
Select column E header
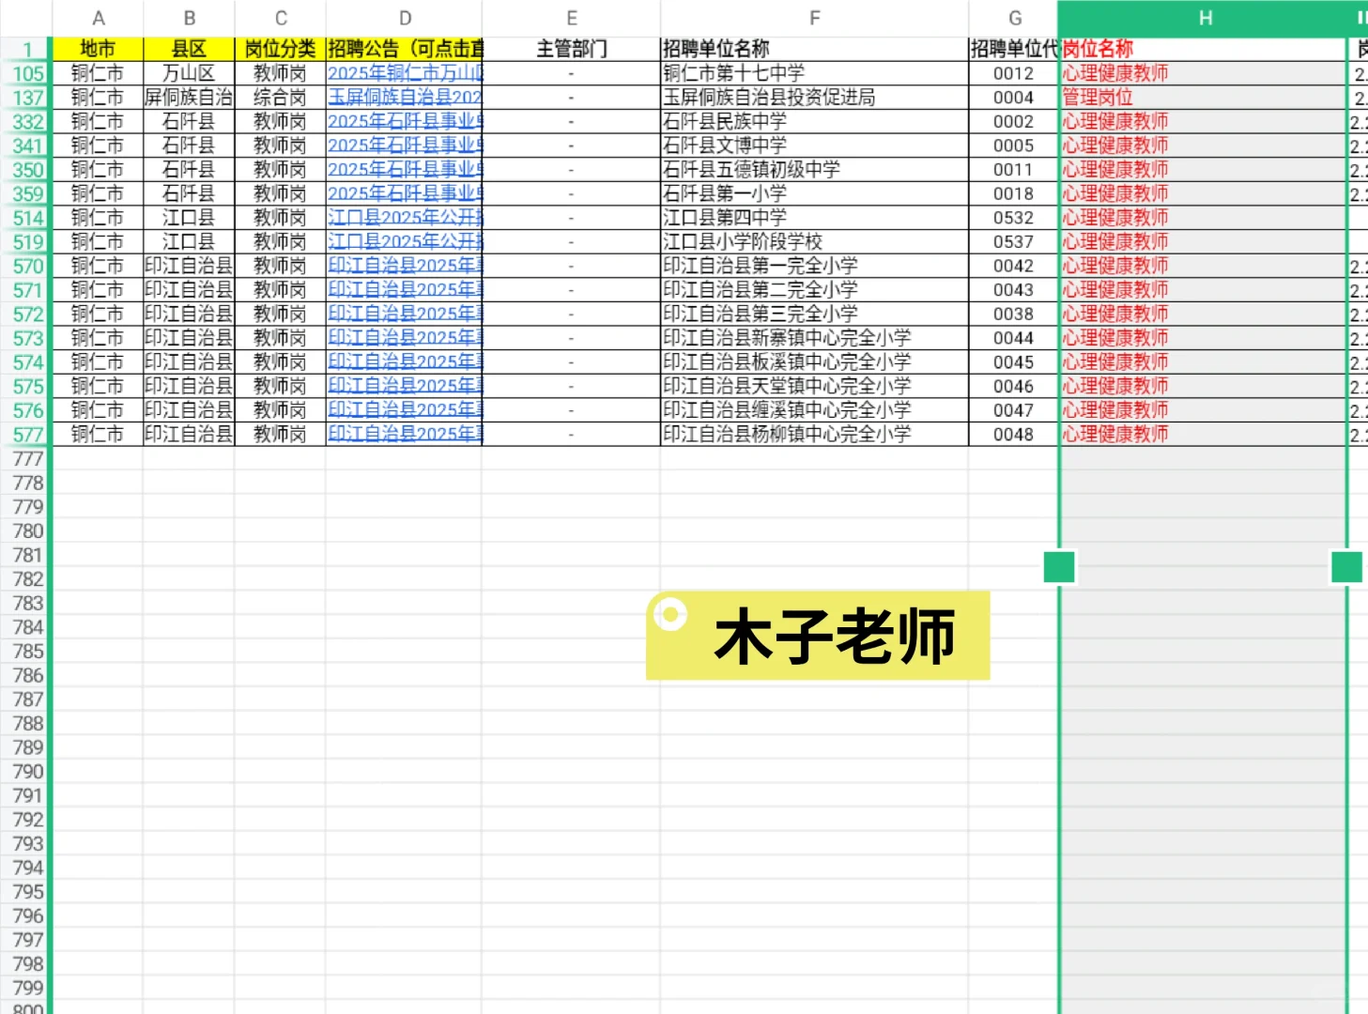click(571, 18)
